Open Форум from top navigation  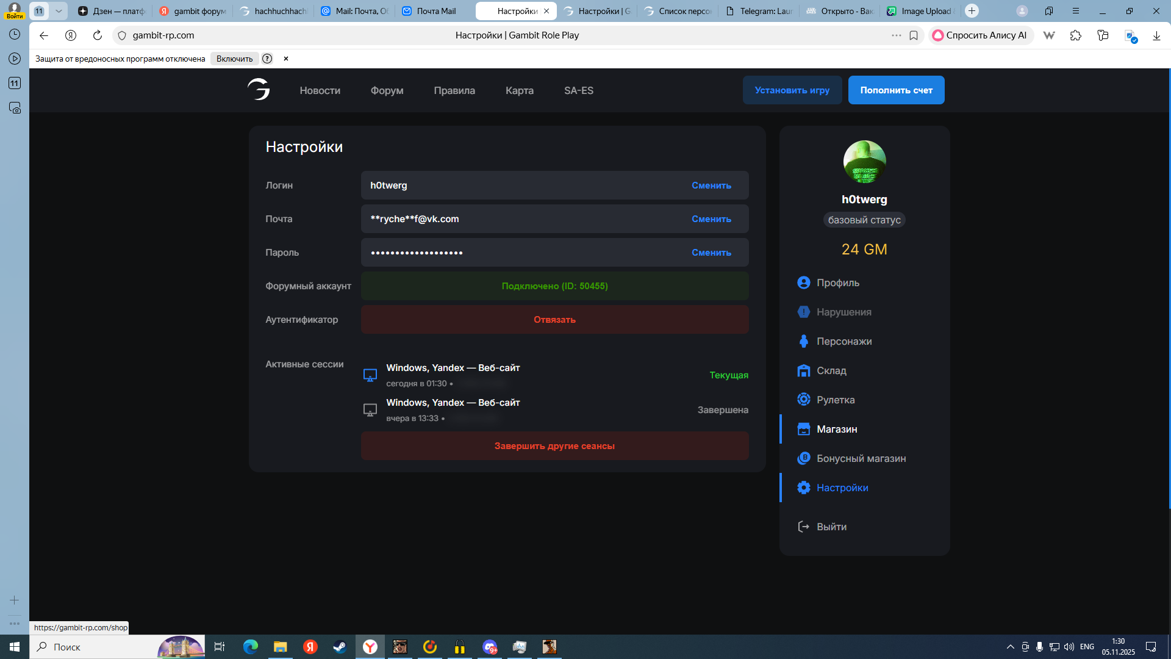(387, 90)
